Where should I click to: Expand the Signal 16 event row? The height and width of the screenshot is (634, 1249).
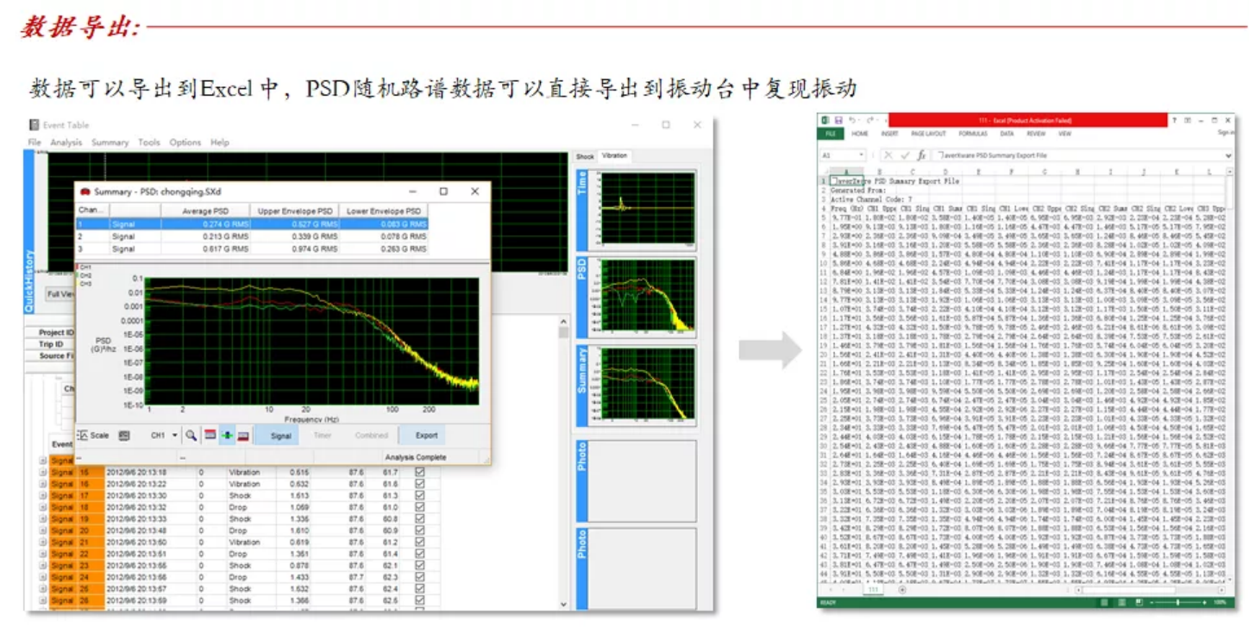(x=42, y=484)
